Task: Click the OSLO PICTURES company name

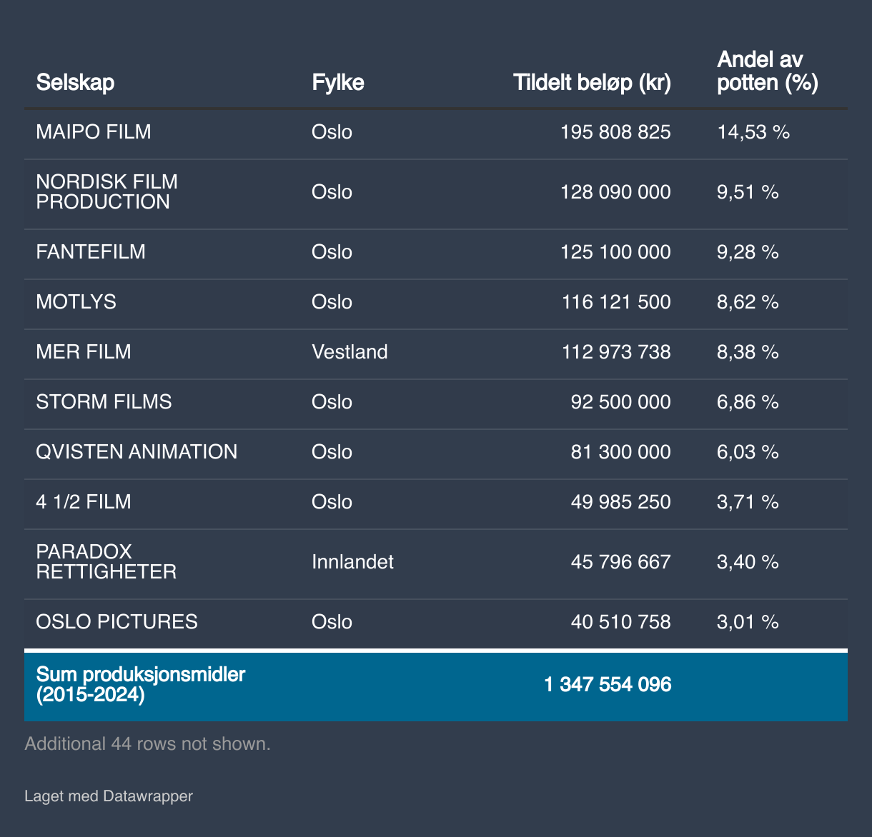Action: (117, 622)
